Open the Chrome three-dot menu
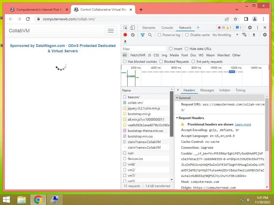Viewport: 274px width, 205px height. (x=263, y=19)
